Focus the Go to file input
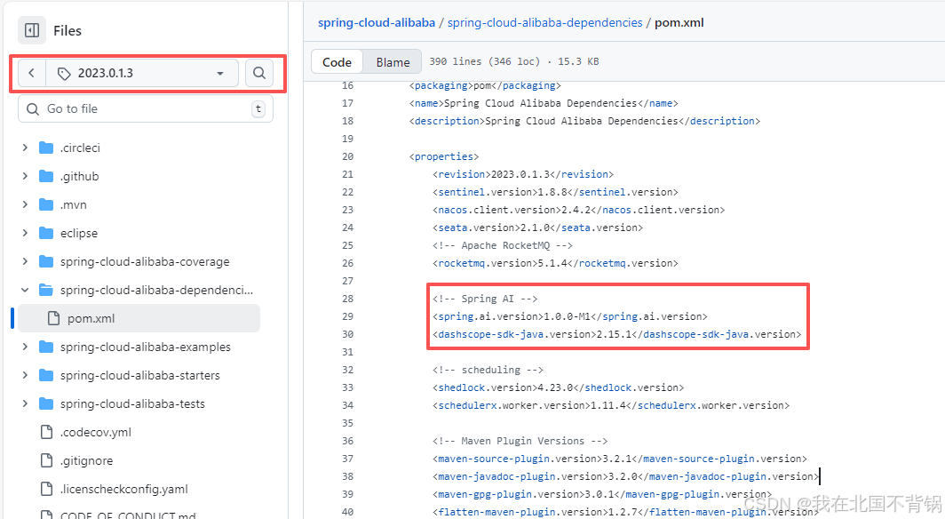 pos(146,108)
